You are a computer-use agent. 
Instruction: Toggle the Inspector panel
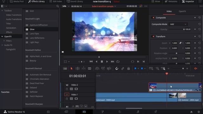point(188,1)
